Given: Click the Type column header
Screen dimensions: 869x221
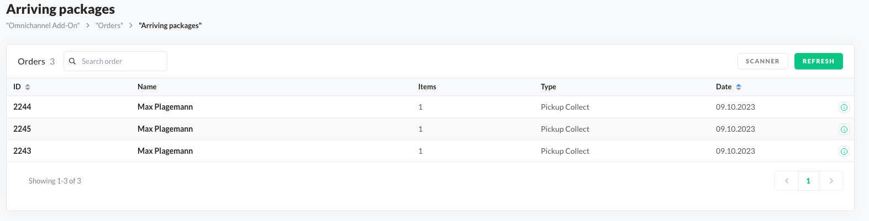Looking at the screenshot, I should click(x=548, y=87).
